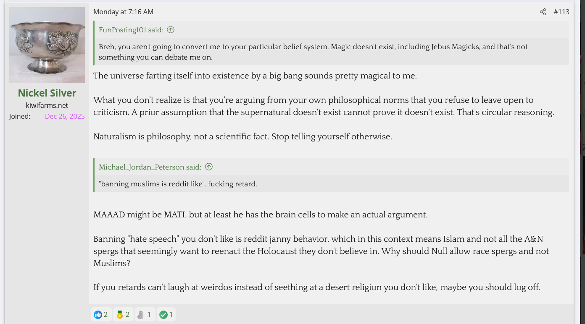Viewport: 585px width, 324px height.
Task: Open Nickel Silver's user profile
Action: 47,93
